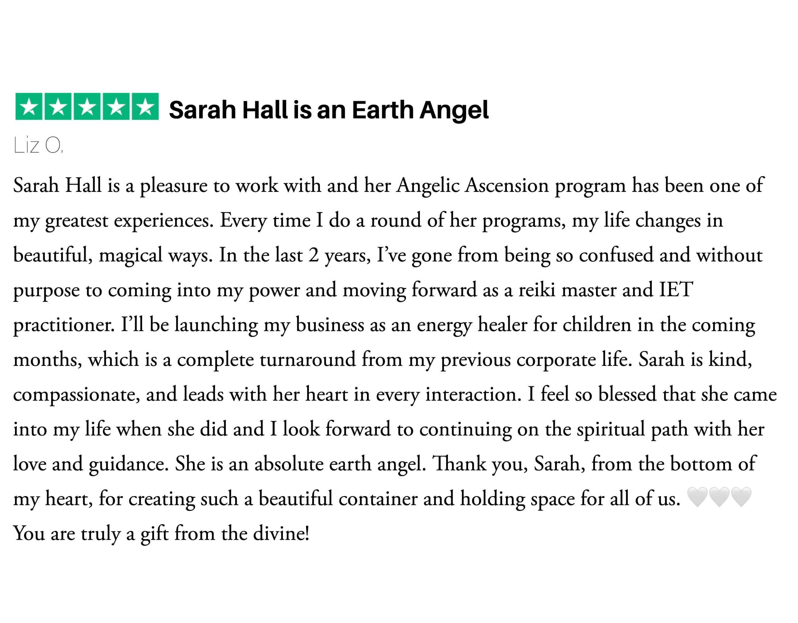Click the words Angelic Ascension in the review
Image resolution: width=798 pixels, height=623 pixels.
pos(473,186)
